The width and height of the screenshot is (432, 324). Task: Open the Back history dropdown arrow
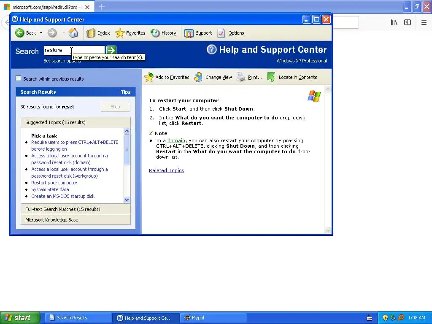41,33
